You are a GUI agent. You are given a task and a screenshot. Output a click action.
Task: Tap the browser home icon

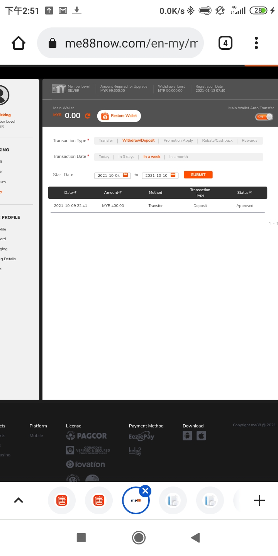pos(19,43)
